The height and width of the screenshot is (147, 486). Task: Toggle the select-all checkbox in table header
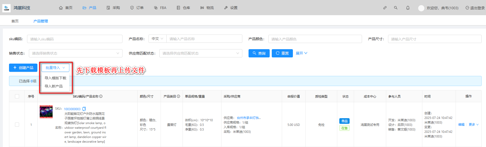click(17, 96)
